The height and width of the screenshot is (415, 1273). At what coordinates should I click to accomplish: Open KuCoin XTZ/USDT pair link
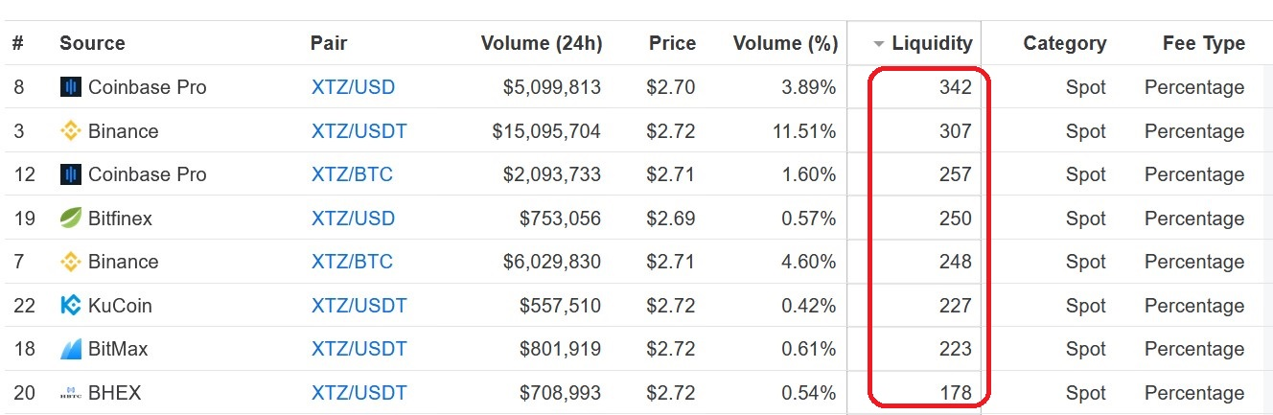[359, 306]
